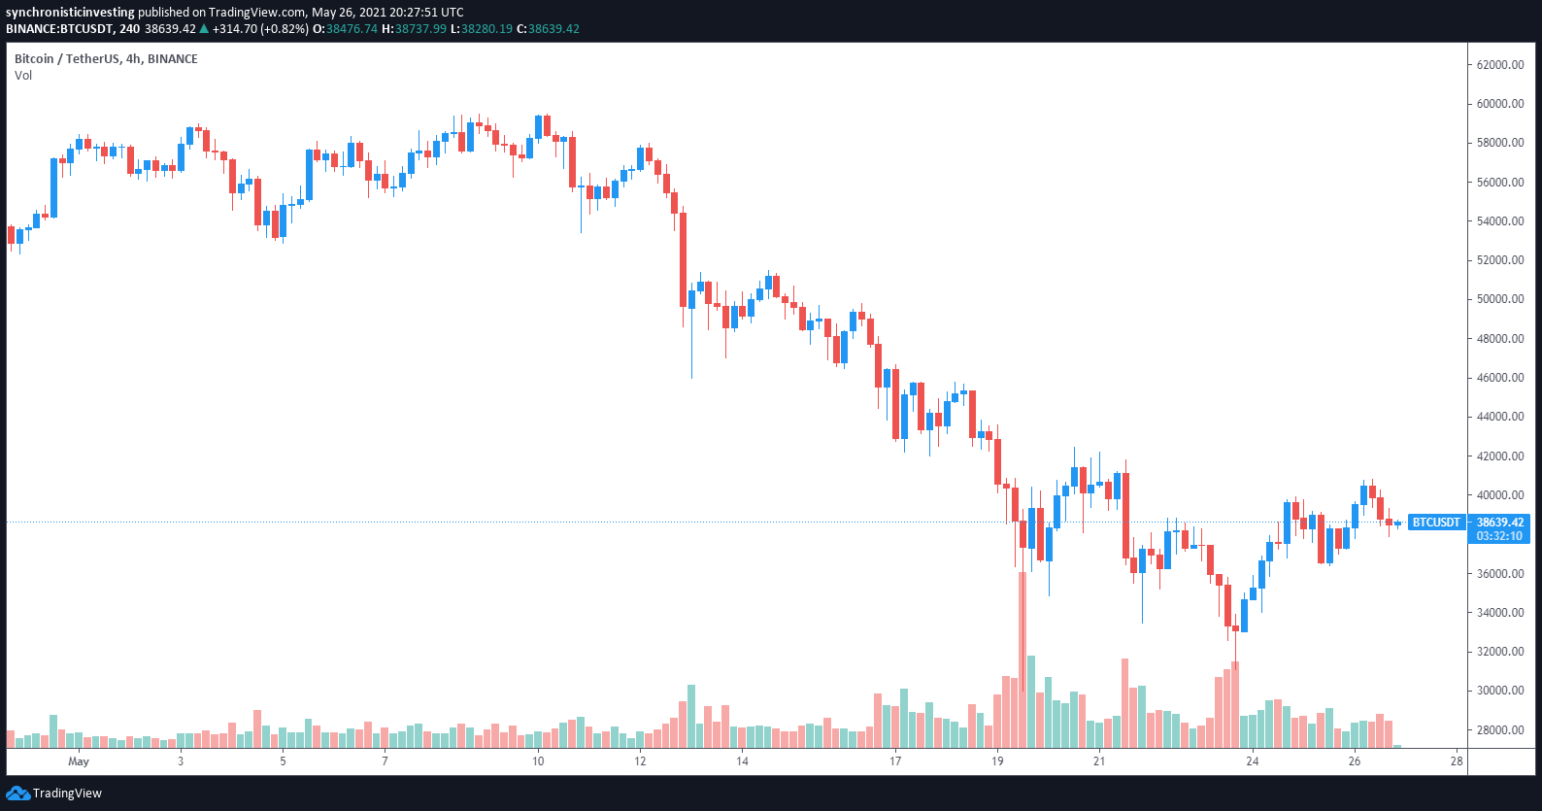Screen dimensions: 1542x811
Task: Click the BINANCE:BTCUSDT, 240 symbol header
Action: [73, 29]
